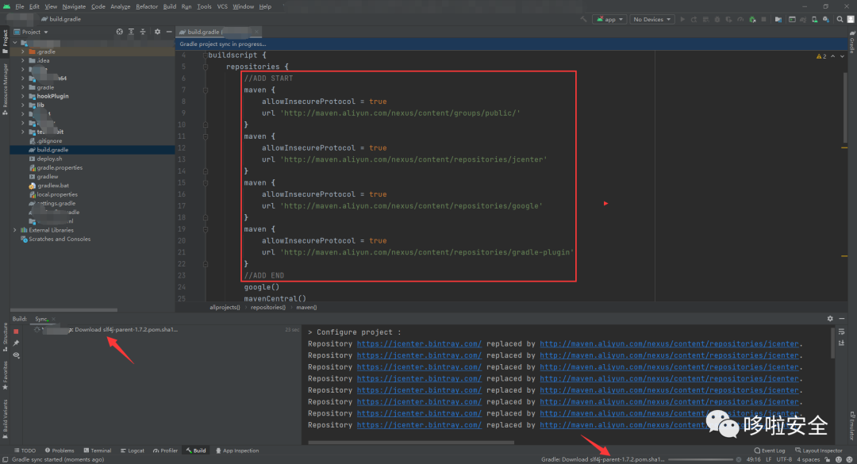Stop the Gradle sync with red square

pos(16,332)
